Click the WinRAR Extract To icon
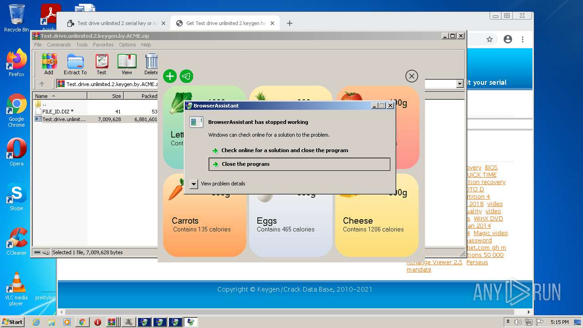 click(75, 64)
